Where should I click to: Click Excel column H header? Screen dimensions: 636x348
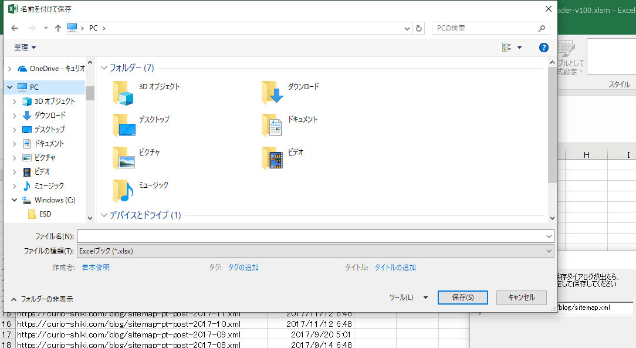(587, 154)
